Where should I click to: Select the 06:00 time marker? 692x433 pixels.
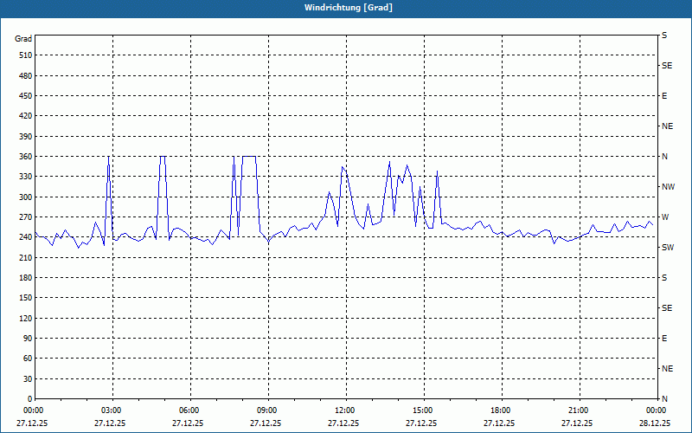pyautogui.click(x=189, y=410)
